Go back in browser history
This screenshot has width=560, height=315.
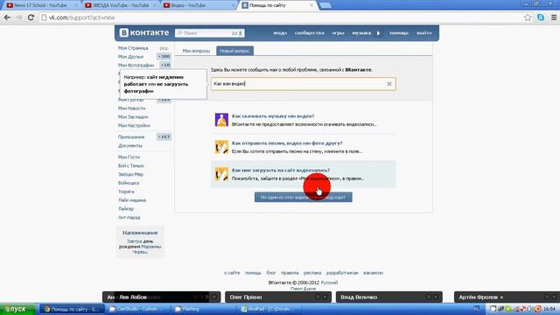click(x=7, y=17)
